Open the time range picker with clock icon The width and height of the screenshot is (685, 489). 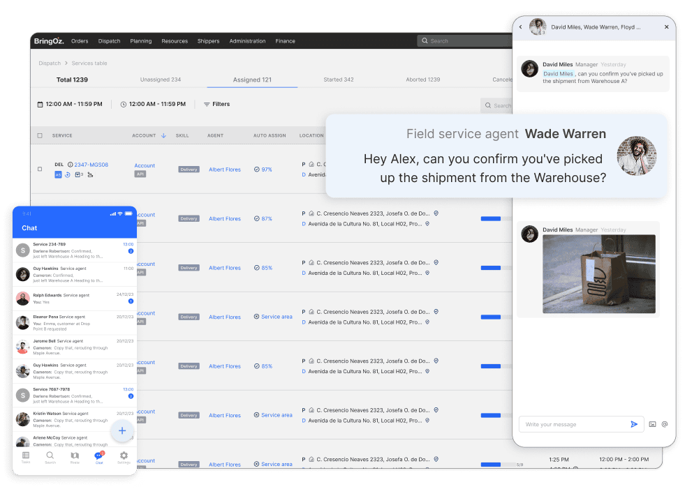click(x=153, y=105)
